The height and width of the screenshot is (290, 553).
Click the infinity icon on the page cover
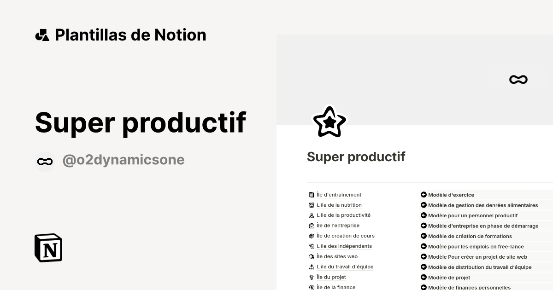click(x=518, y=79)
